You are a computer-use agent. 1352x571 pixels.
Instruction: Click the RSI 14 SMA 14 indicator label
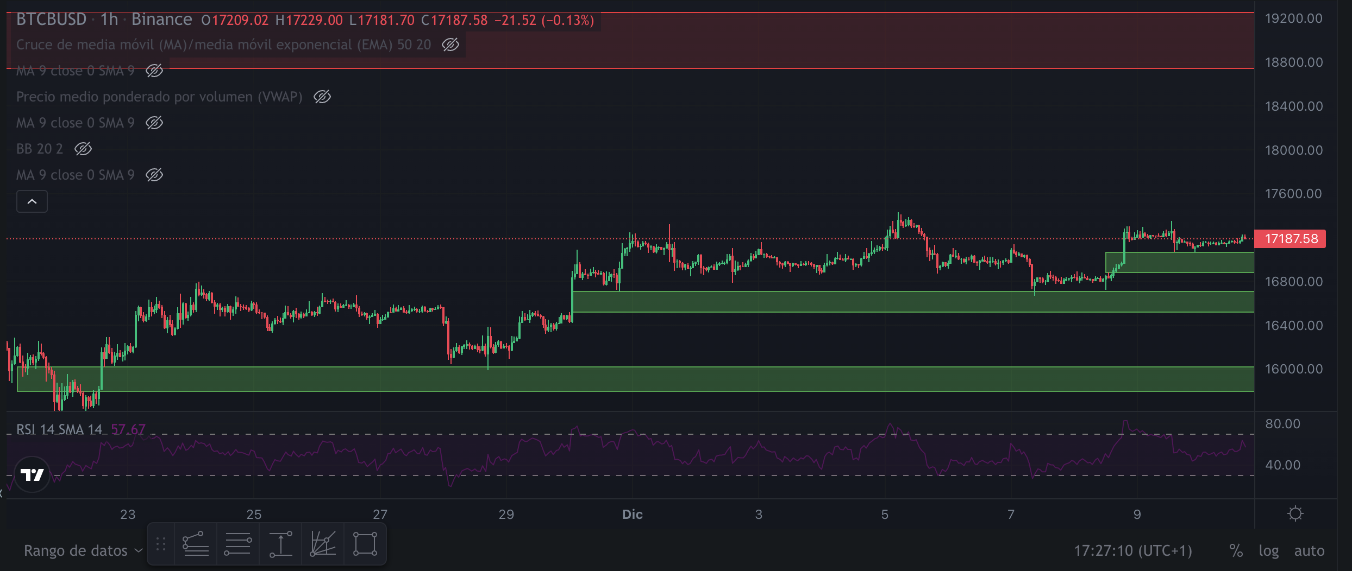click(59, 429)
